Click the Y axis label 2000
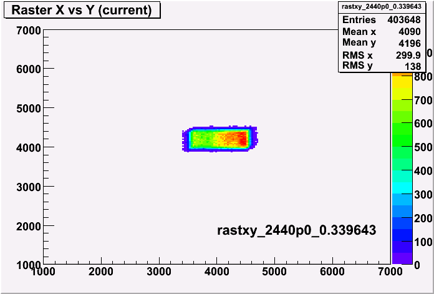Image resolution: width=434 pixels, height=294 pixels. point(29,227)
